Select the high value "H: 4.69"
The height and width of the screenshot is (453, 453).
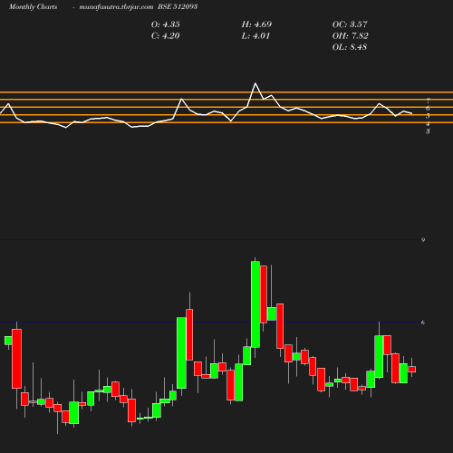256,24
